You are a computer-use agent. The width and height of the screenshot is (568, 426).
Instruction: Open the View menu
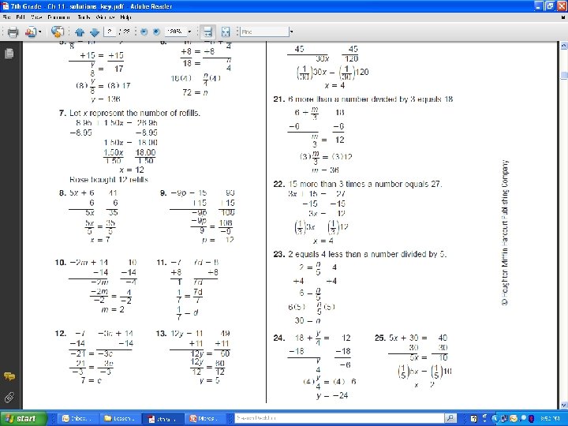[36, 17]
